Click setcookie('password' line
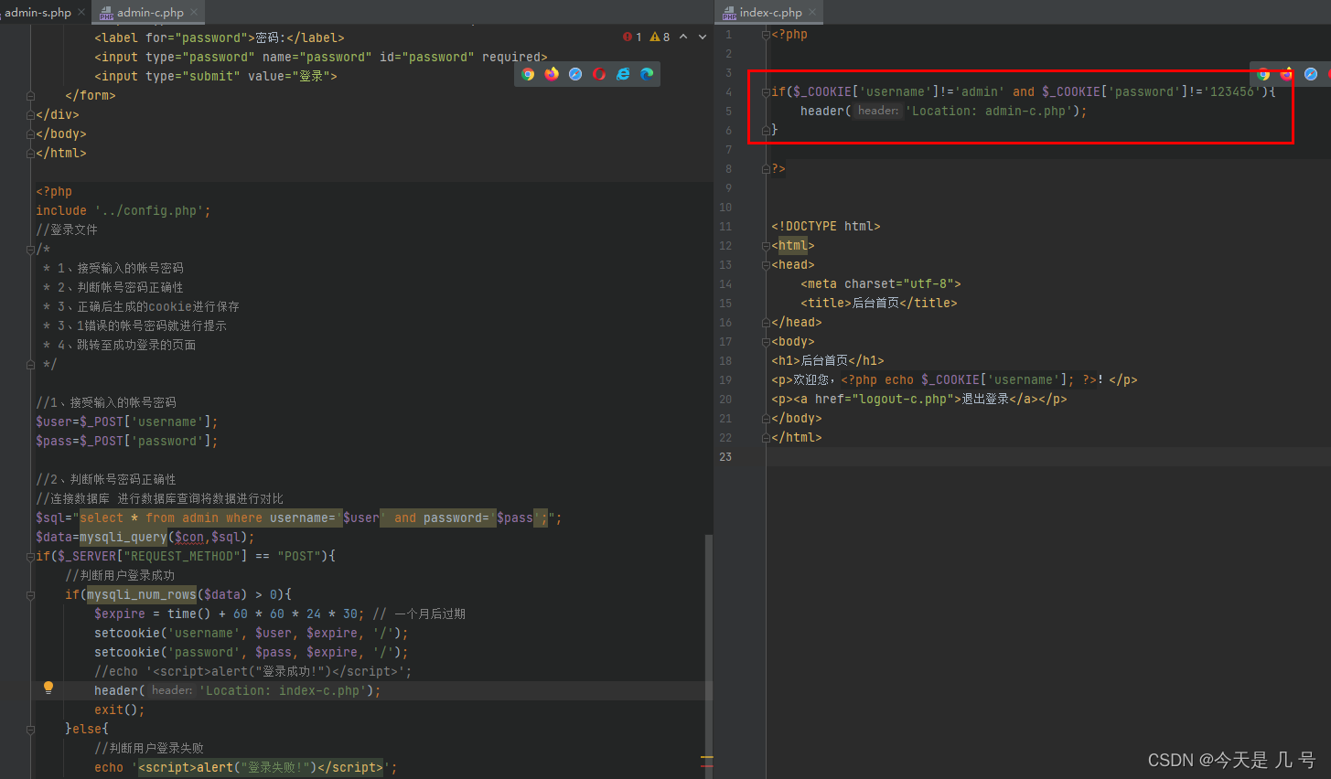The width and height of the screenshot is (1331, 779). (252, 653)
